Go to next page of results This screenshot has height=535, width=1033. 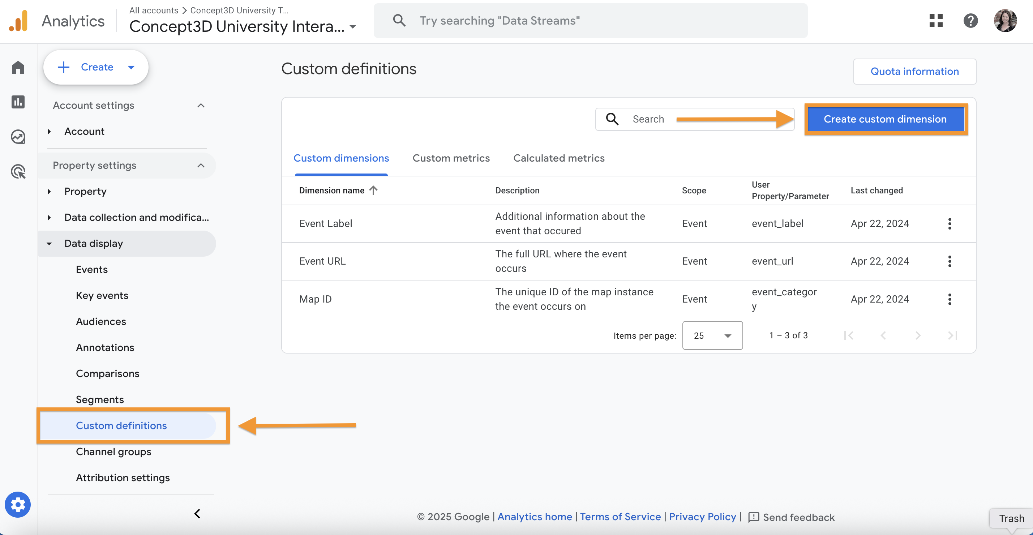pos(918,335)
